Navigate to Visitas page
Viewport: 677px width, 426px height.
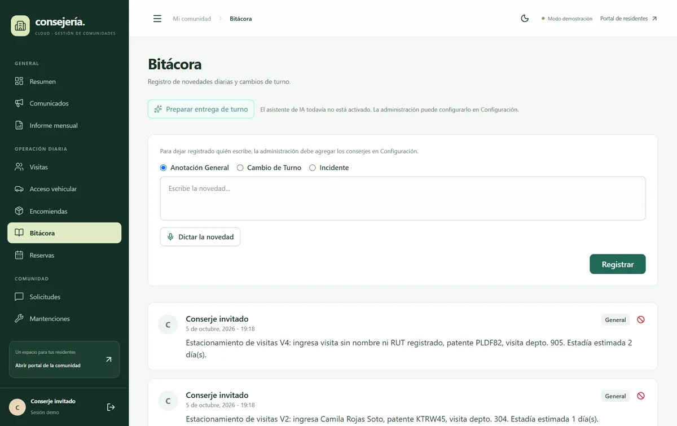point(64,167)
